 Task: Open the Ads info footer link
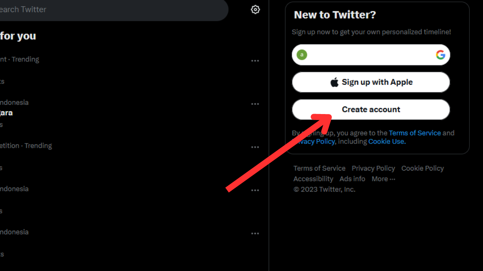pos(352,179)
